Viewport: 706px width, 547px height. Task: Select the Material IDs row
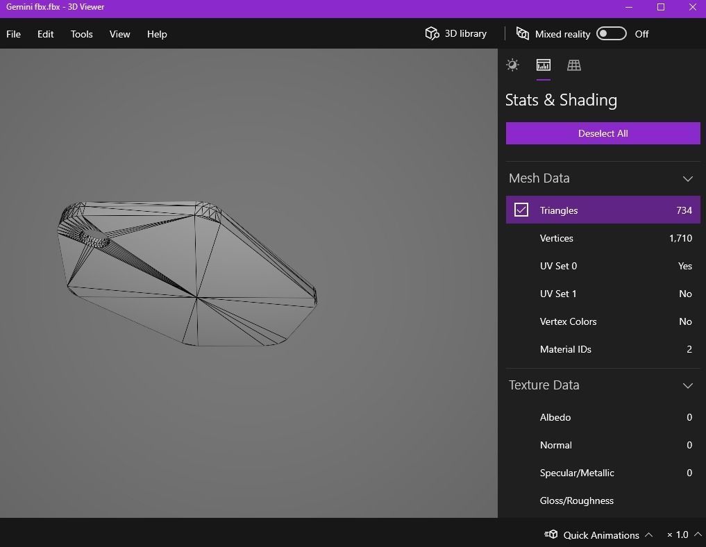point(603,349)
